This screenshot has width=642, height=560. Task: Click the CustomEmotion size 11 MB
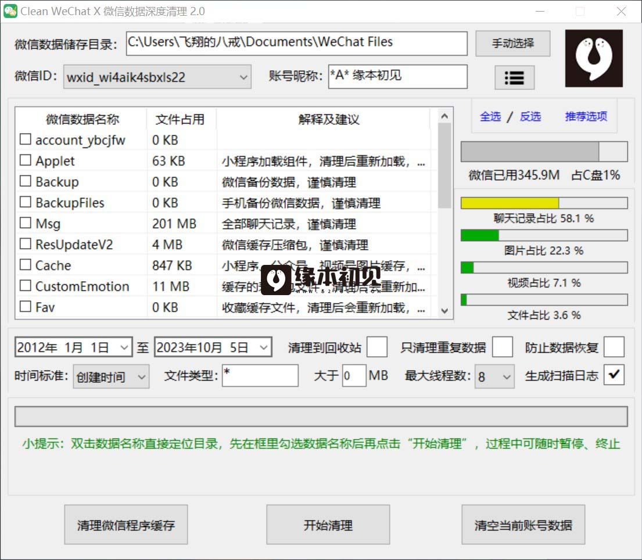pyautogui.click(x=171, y=286)
